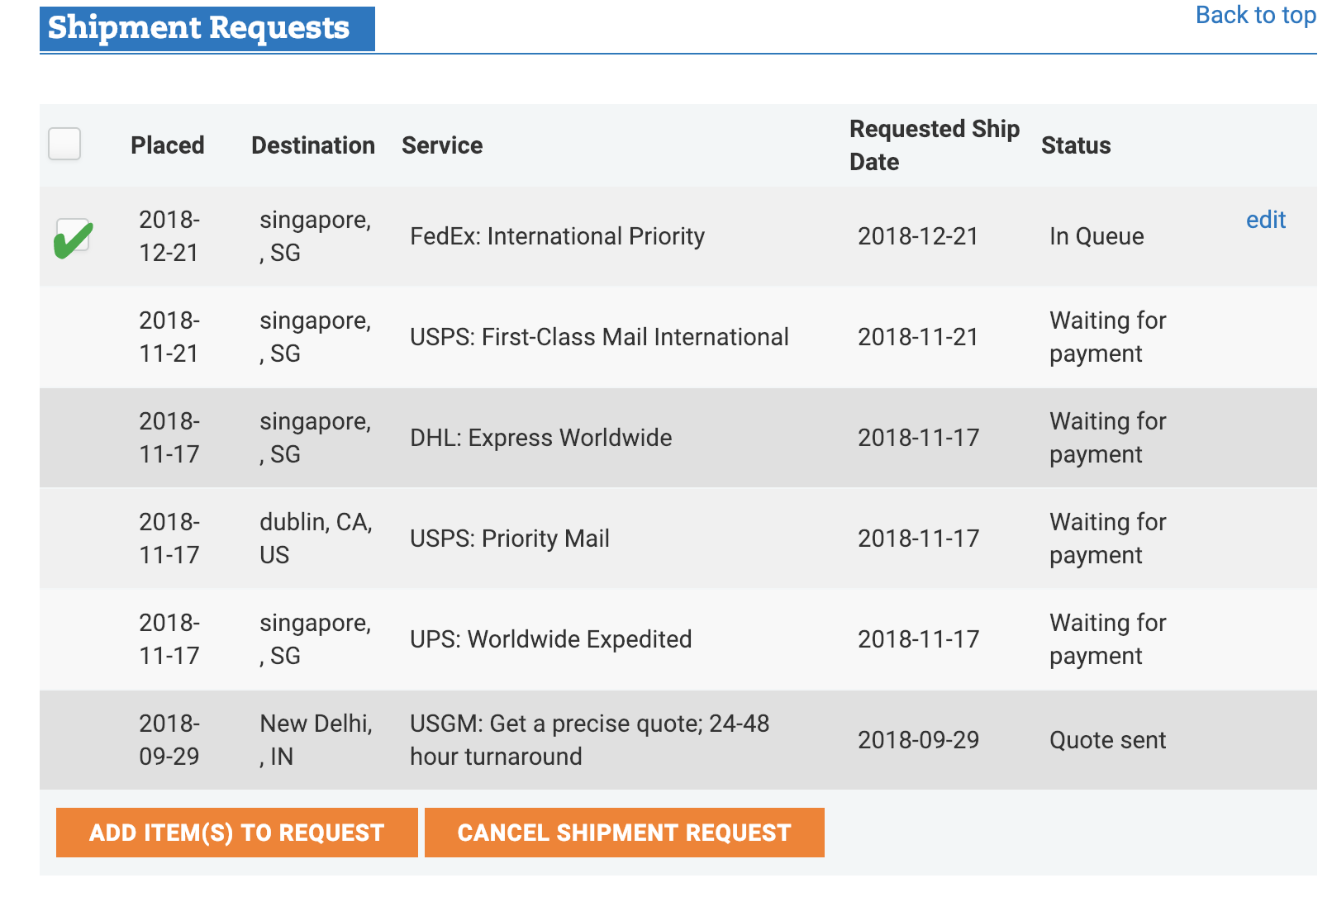The image size is (1332, 897).
Task: Click the Quote sent status cell
Action: pyautogui.click(x=1107, y=740)
